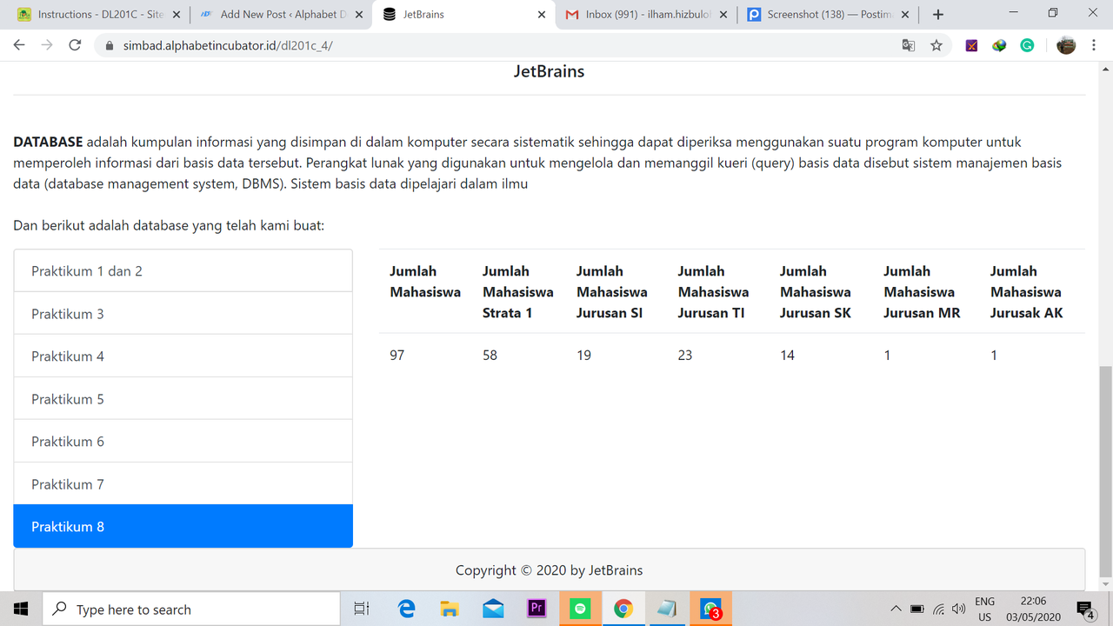1113x626 pixels.
Task: Close the Add New Post tab
Action: tap(359, 15)
